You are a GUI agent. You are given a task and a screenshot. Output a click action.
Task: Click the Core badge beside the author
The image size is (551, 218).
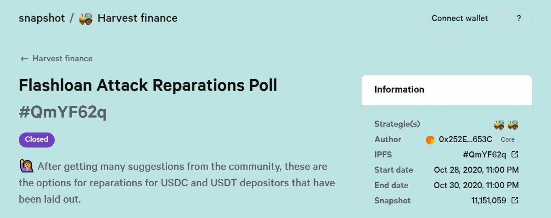(507, 139)
